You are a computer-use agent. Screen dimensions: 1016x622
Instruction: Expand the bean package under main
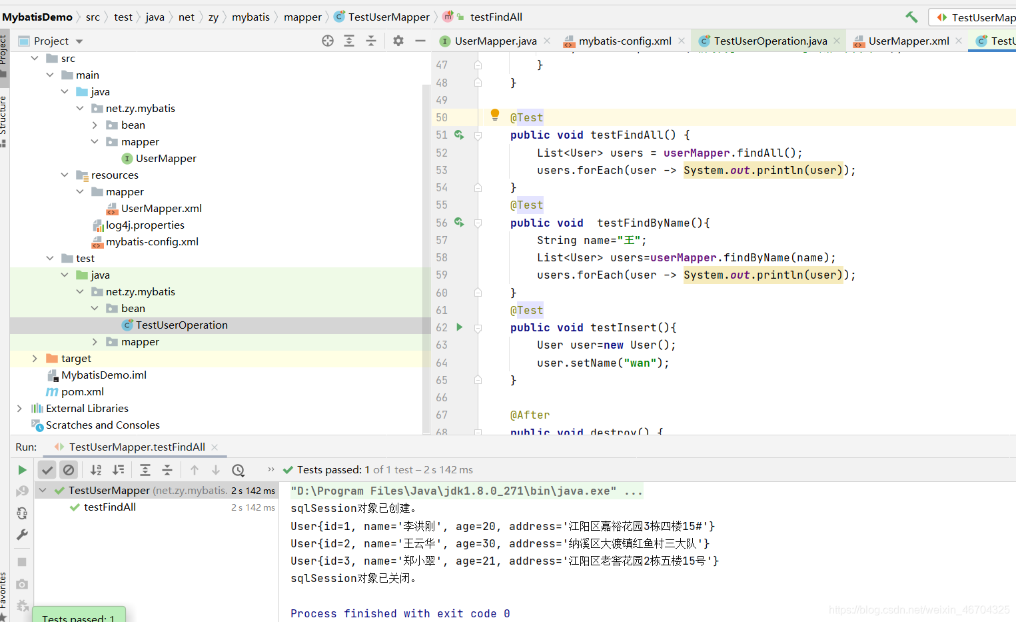(95, 125)
